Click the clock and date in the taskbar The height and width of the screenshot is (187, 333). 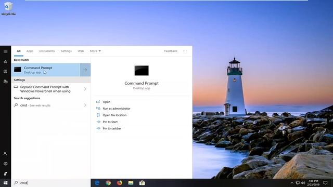click(313, 183)
